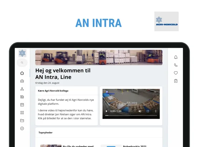Open the folder icon in sidebar
The image size is (197, 147).
click(x=22, y=120)
